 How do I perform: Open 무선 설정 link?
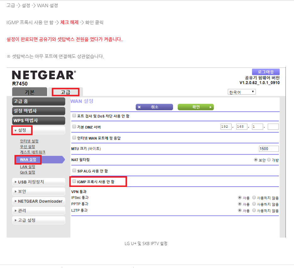click(27, 146)
